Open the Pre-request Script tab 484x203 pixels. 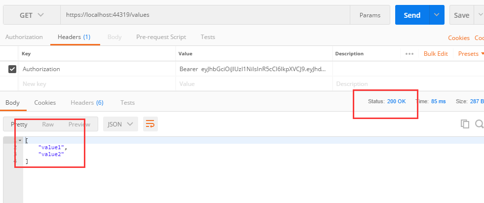click(161, 37)
